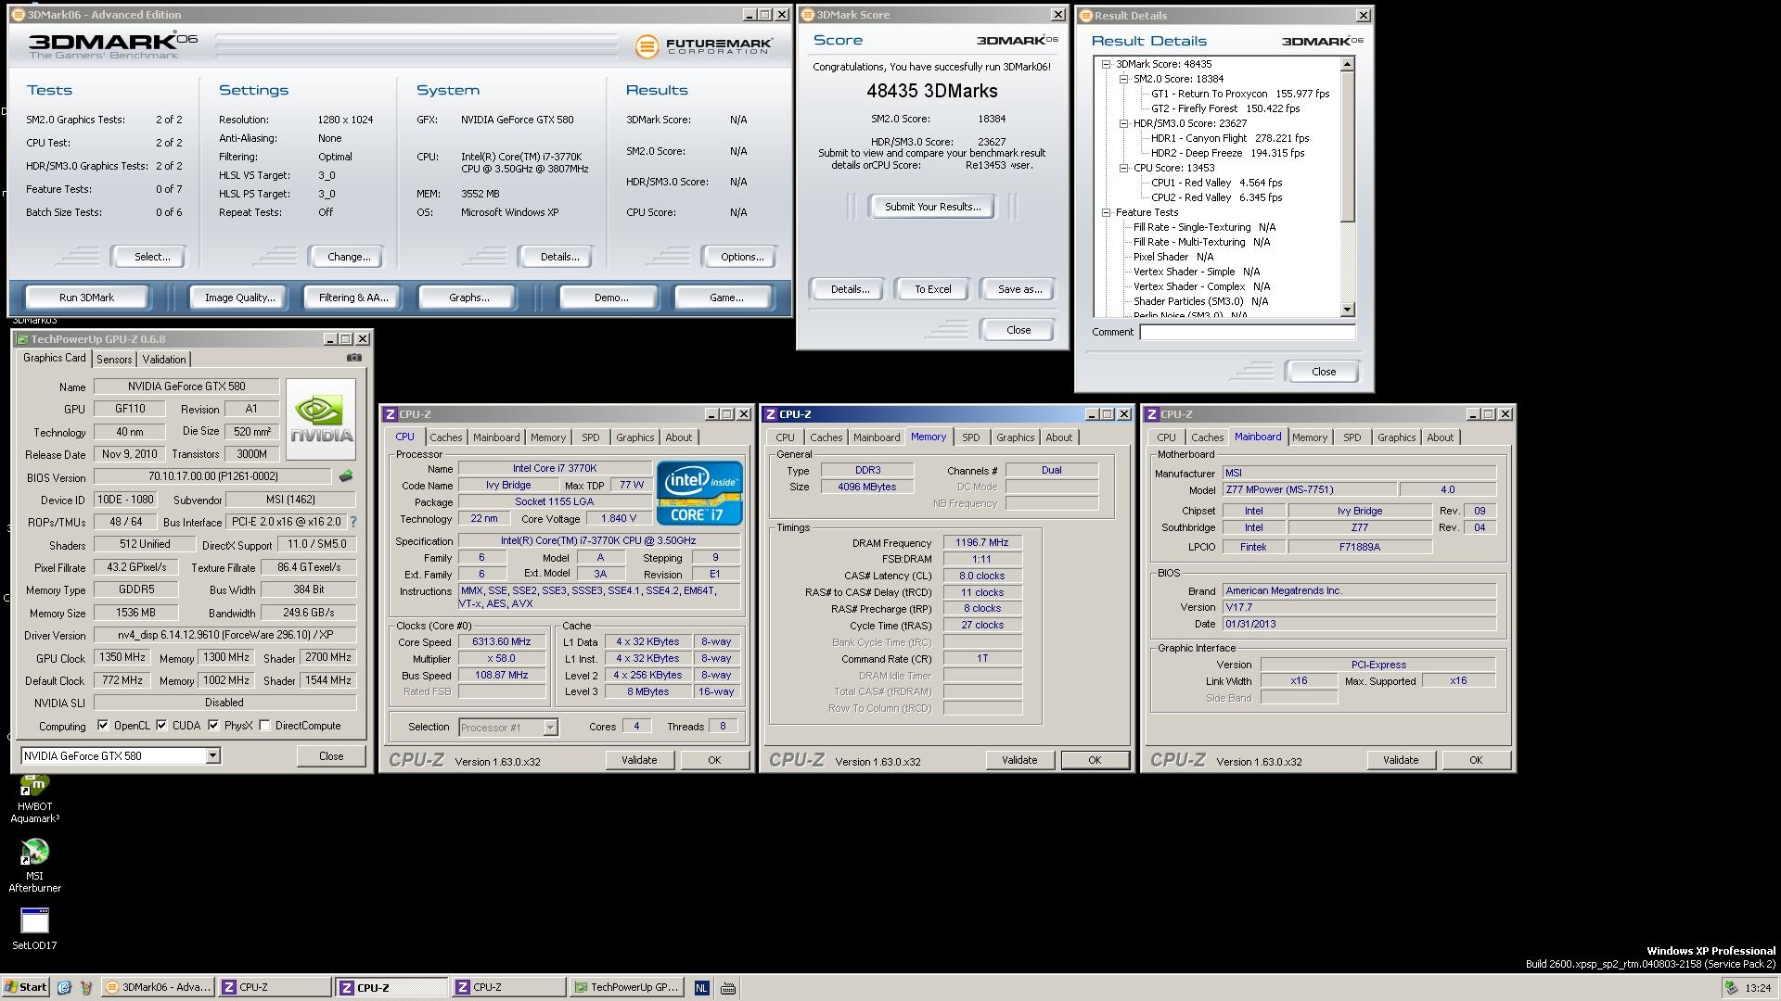Click the Result Details title bar icon
This screenshot has width=1781, height=1001.
click(x=1086, y=15)
